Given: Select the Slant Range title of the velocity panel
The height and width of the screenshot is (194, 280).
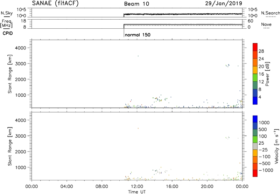Looking at the screenshot, I should pyautogui.click(x=10, y=146).
